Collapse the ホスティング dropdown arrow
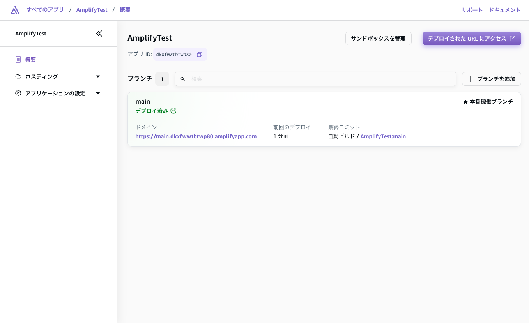Viewport: 529px width, 323px height. 98,76
